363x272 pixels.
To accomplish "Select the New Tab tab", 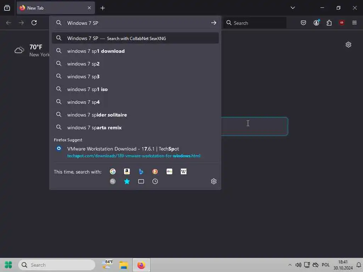I will [56, 8].
